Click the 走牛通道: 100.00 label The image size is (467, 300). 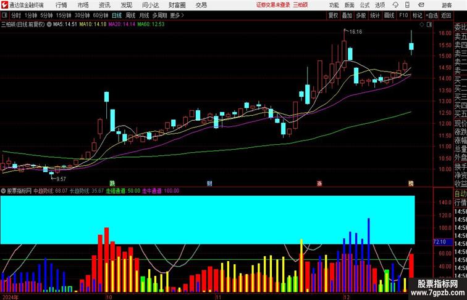(x=161, y=191)
